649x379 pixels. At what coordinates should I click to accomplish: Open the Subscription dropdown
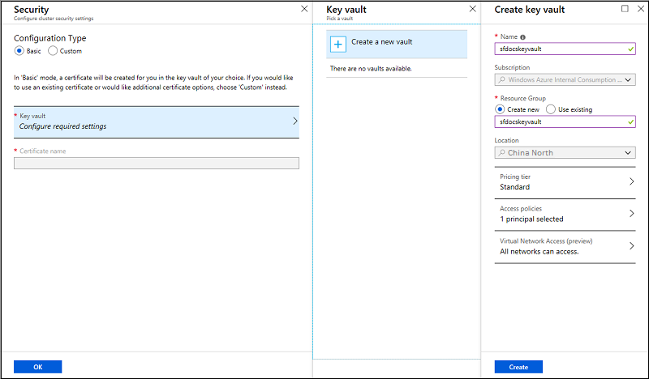click(565, 80)
